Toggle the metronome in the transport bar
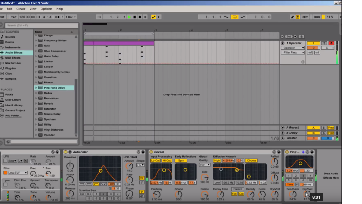The width and height of the screenshot is (362, 204). 57,17
